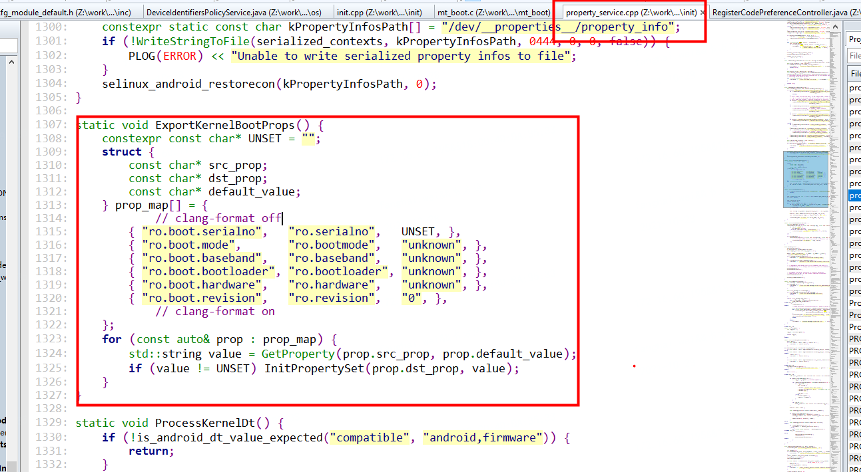This screenshot has height=472, width=861.
Task: Click "unknown" on the ro.bootmode line
Action: coord(431,245)
